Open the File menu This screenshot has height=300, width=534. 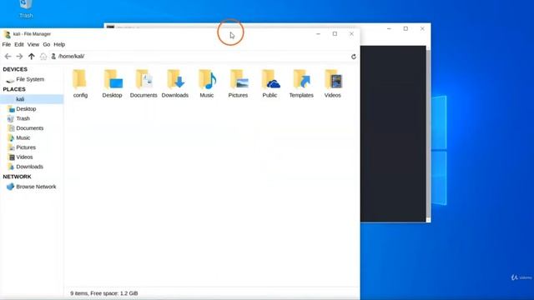(x=7, y=44)
